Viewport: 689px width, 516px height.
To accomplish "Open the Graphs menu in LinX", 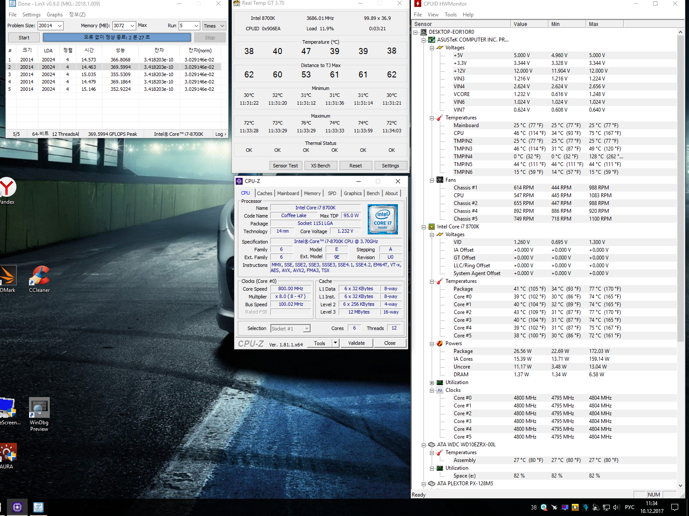I will point(54,15).
